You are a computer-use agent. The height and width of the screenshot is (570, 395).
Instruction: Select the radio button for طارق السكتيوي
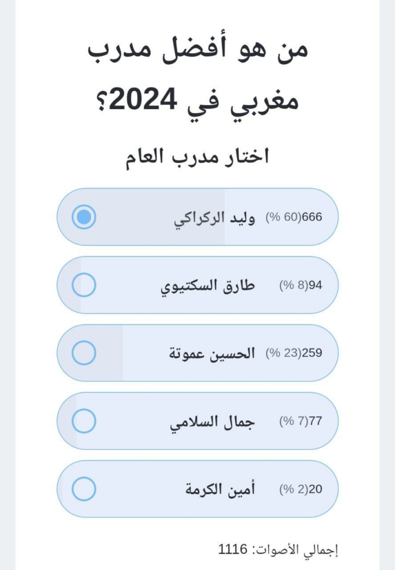pos(84,285)
